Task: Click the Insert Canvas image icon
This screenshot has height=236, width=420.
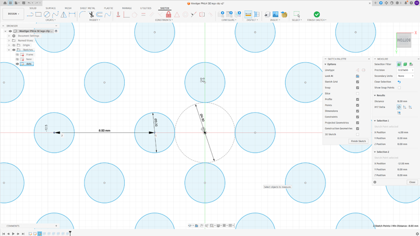Action: 275,15
